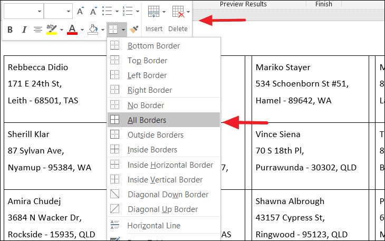Toggle Bold formatting
385x241 pixels.
click(10, 30)
